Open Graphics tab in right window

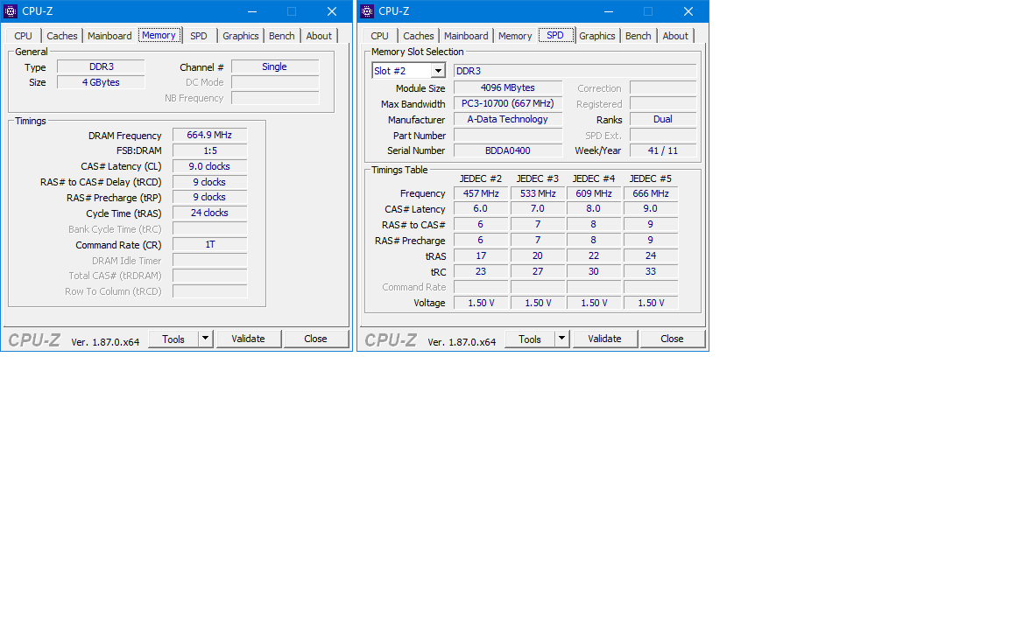(597, 36)
